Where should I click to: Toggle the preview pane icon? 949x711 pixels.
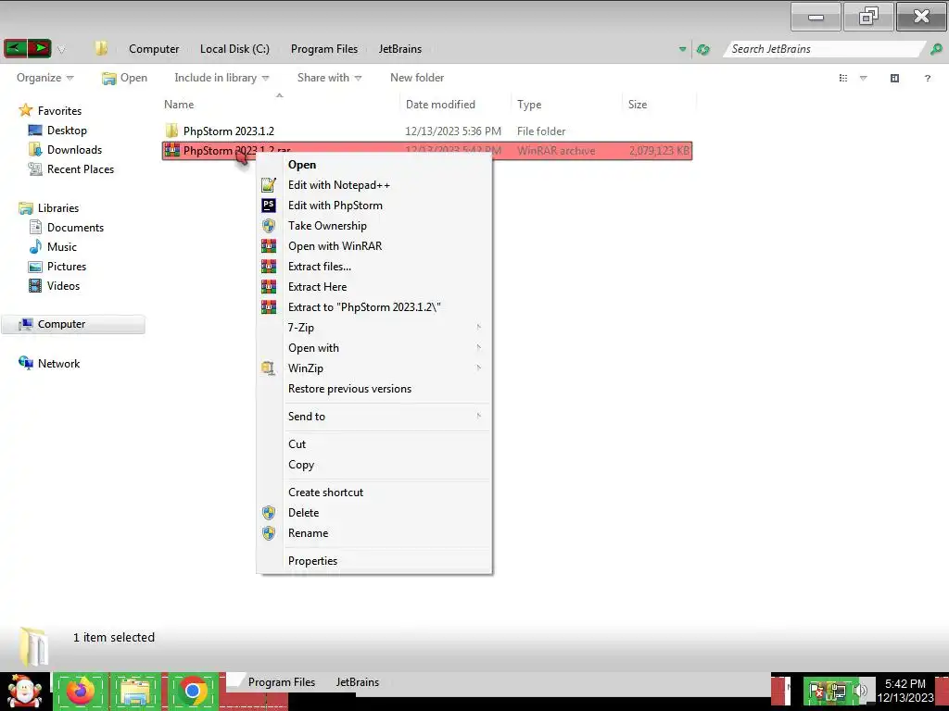pyautogui.click(x=894, y=78)
